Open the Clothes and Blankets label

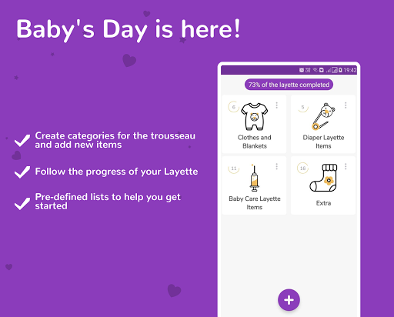[x=255, y=142]
